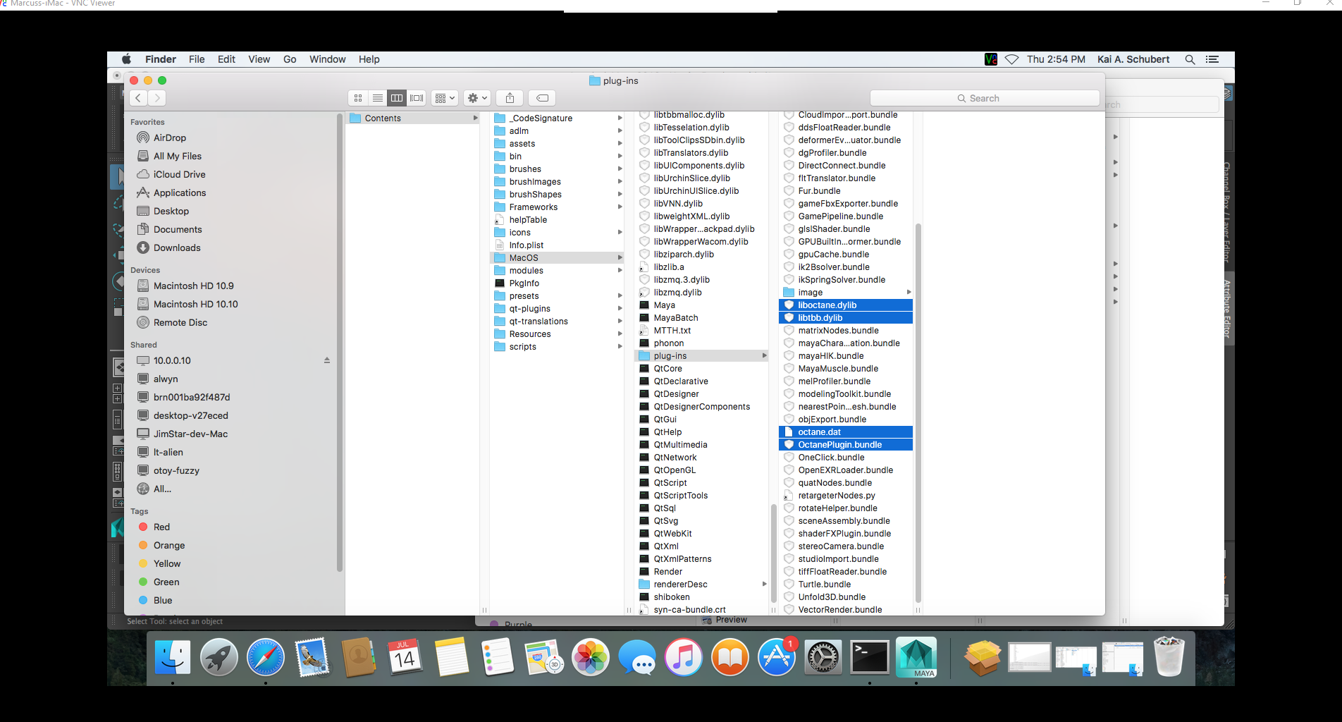Image resolution: width=1342 pixels, height=722 pixels.
Task: Click the Edit Tags toolbar button
Action: [x=542, y=98]
